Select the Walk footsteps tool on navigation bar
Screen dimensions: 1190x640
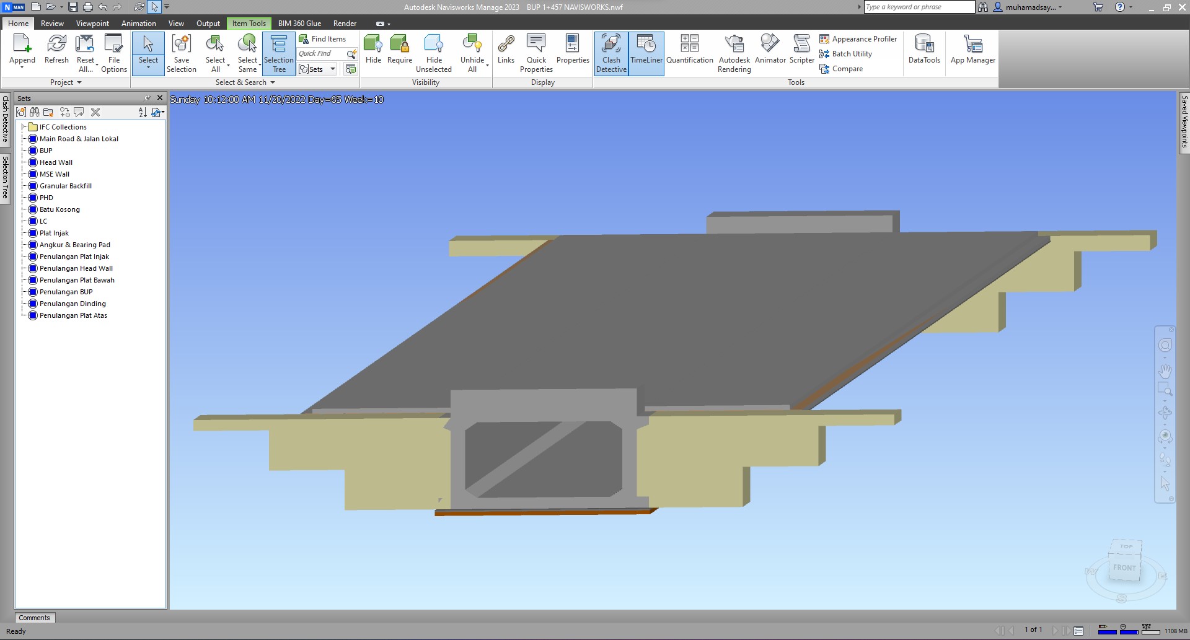tap(1165, 460)
